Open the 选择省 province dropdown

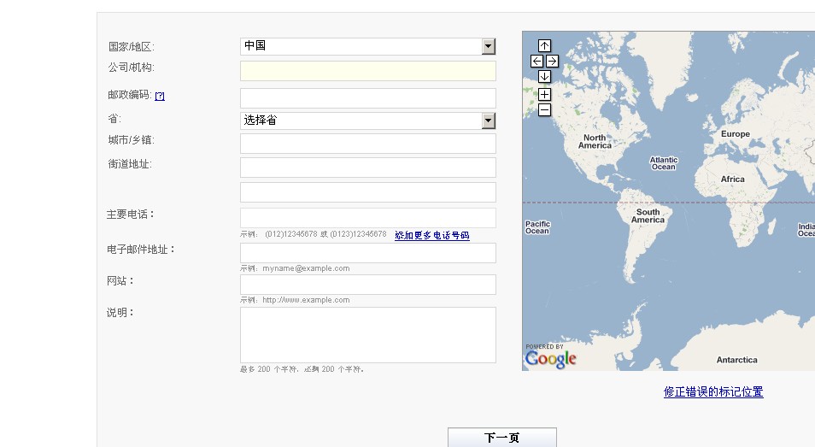488,121
